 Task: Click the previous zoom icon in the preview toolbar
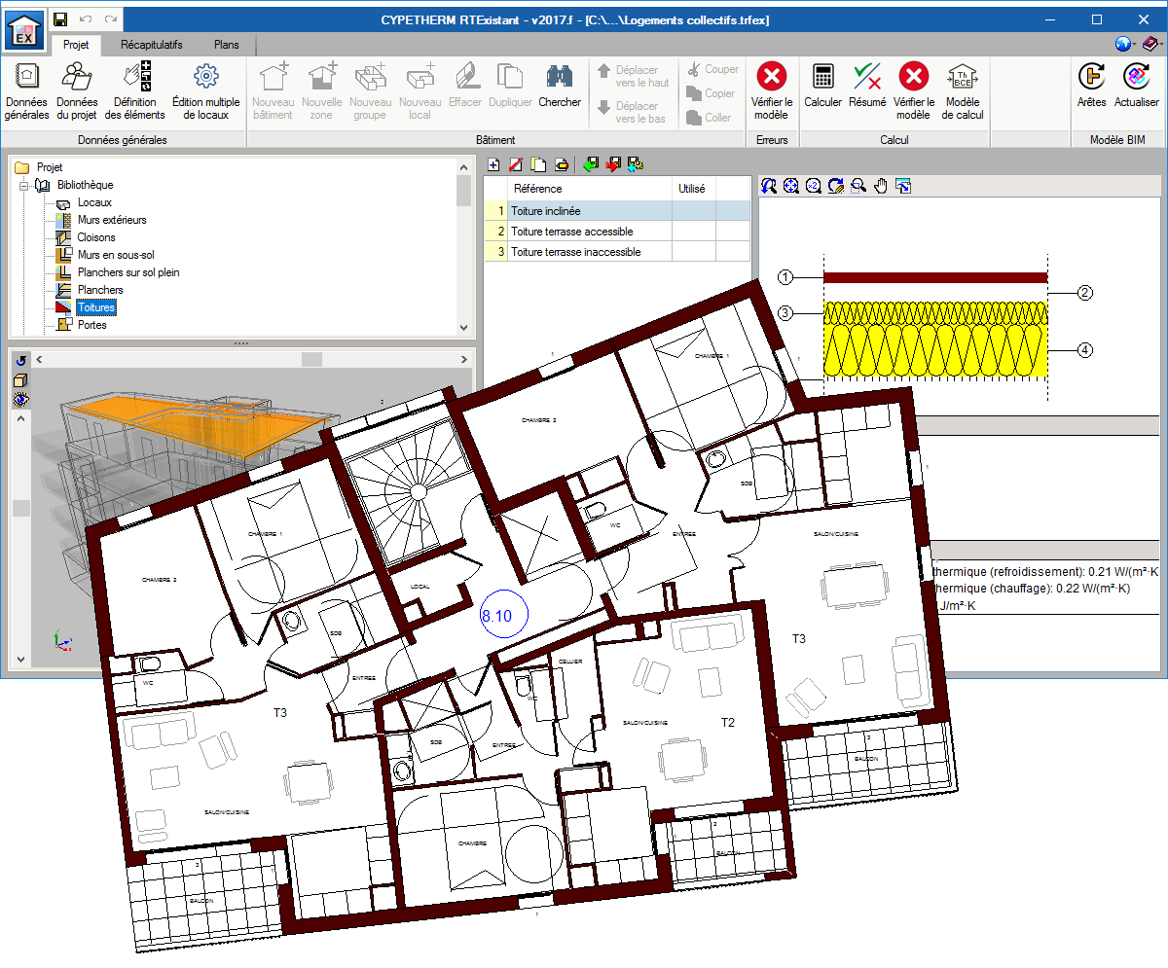click(x=769, y=186)
